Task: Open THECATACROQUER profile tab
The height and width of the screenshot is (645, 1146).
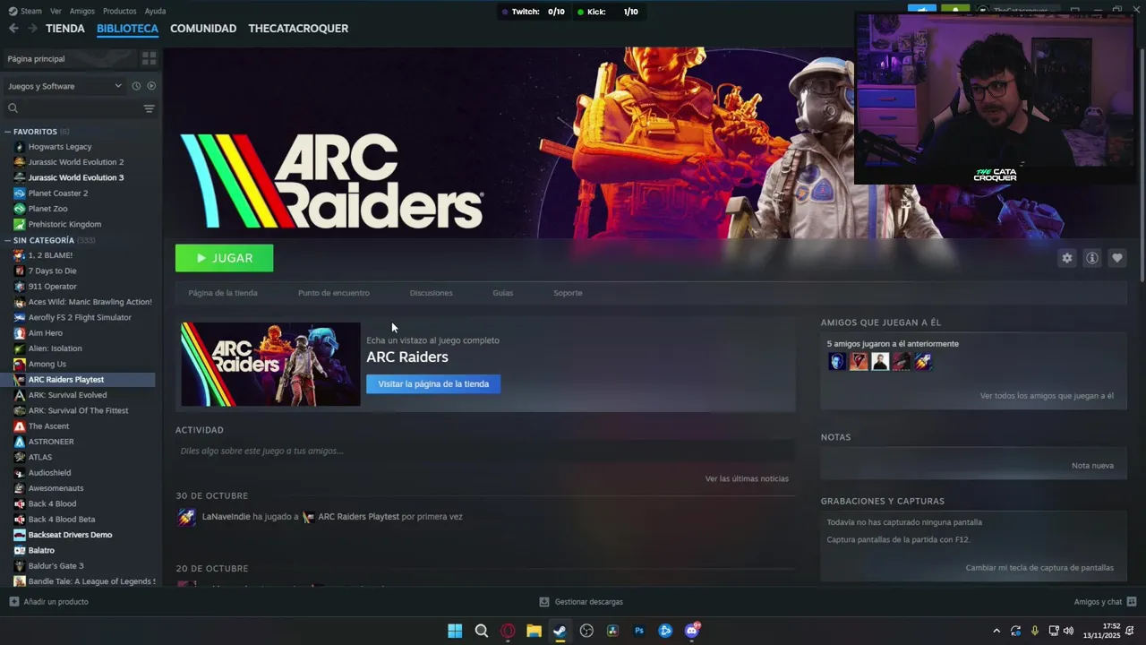Action: [298, 29]
